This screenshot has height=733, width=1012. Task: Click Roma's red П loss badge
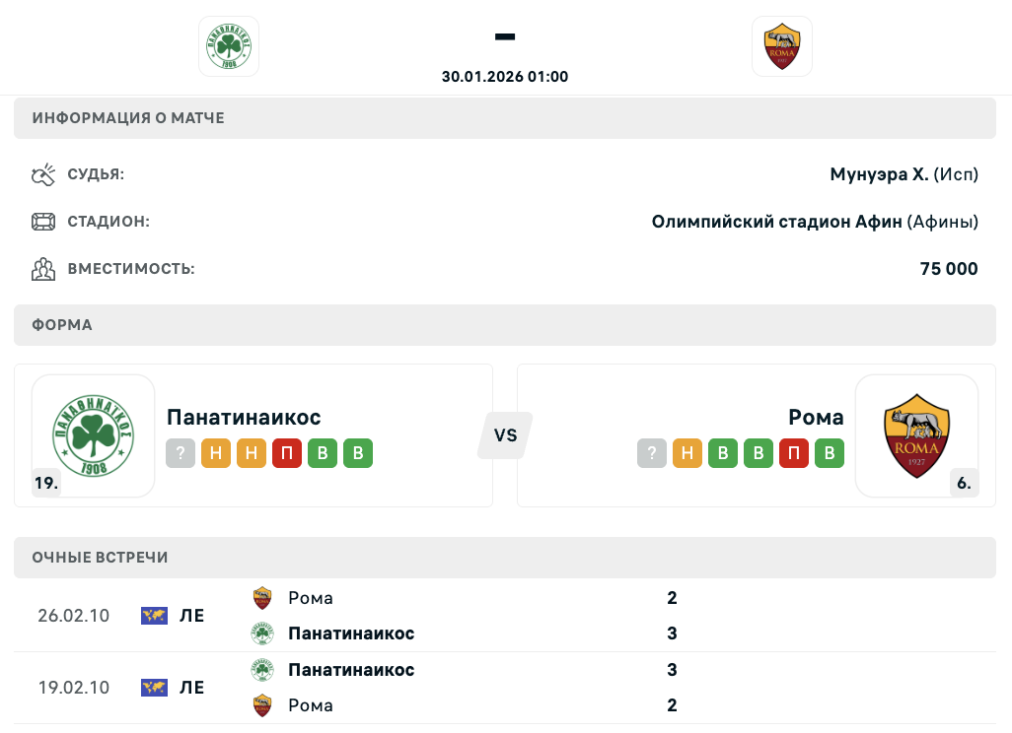coord(794,453)
